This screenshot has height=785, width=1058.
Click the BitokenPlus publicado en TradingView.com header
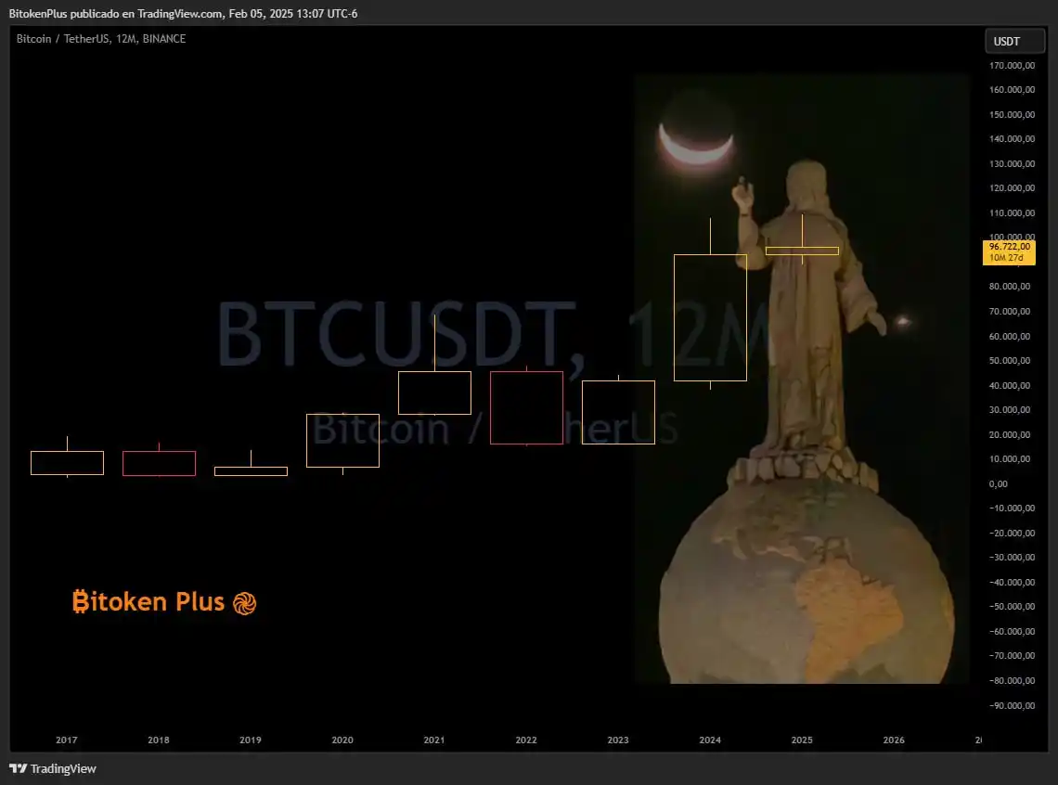(x=183, y=13)
